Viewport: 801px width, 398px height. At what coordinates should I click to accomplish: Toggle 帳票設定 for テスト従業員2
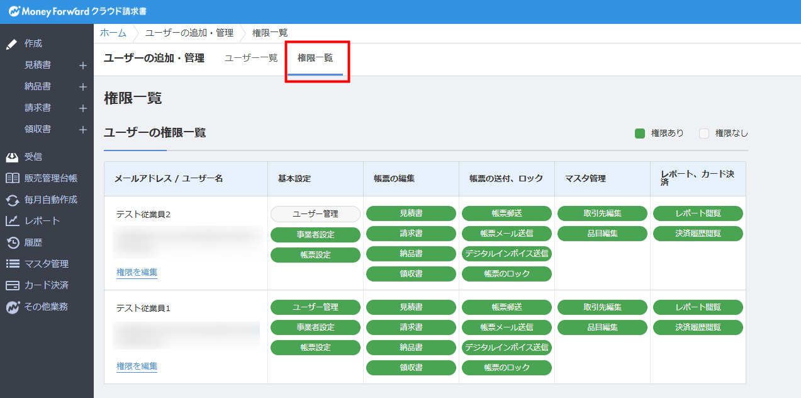[315, 254]
